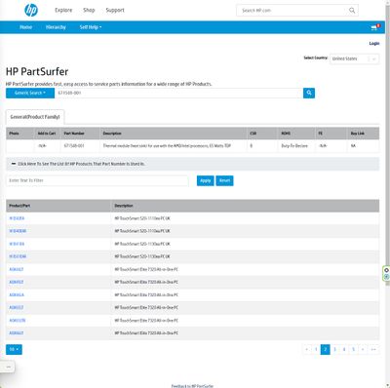390x388 pixels.
Task: Click the Add to Cart column header
Action: point(47,134)
